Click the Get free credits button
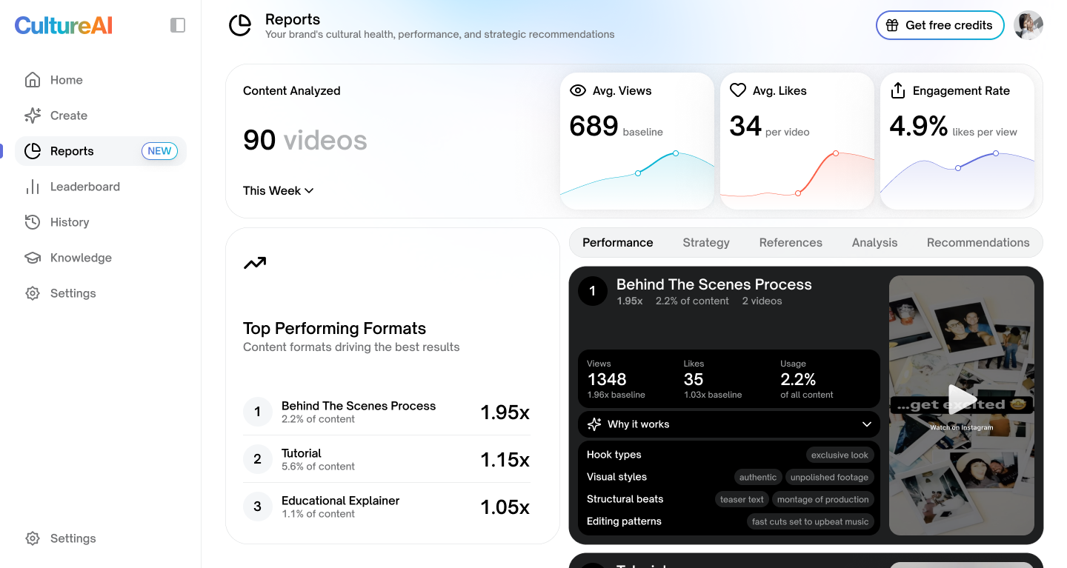Image resolution: width=1067 pixels, height=568 pixels. pyautogui.click(x=940, y=24)
